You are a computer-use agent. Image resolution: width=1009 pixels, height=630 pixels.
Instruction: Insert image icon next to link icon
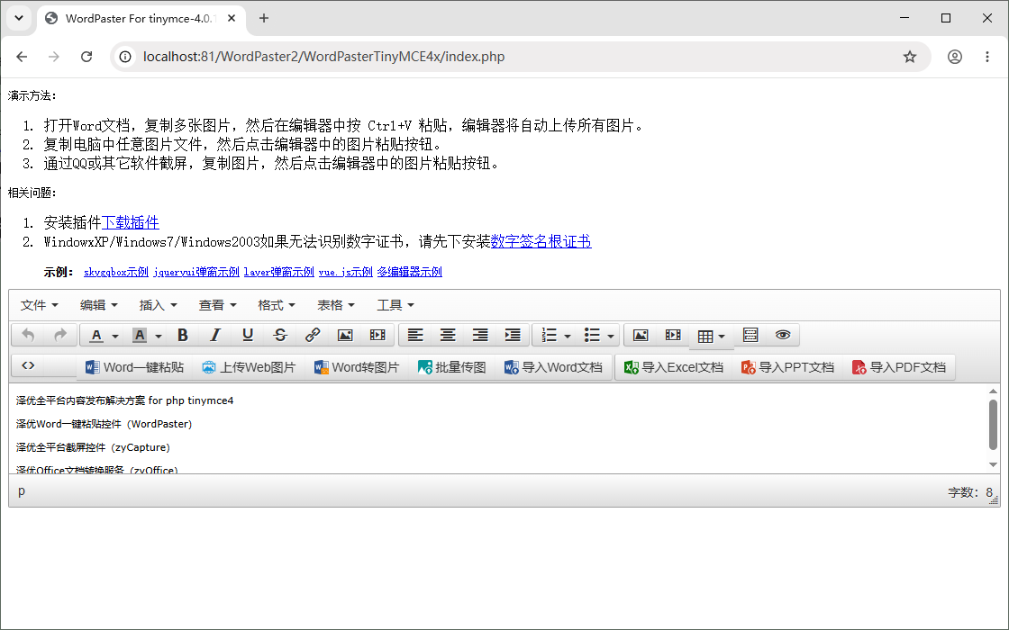pyautogui.click(x=345, y=335)
